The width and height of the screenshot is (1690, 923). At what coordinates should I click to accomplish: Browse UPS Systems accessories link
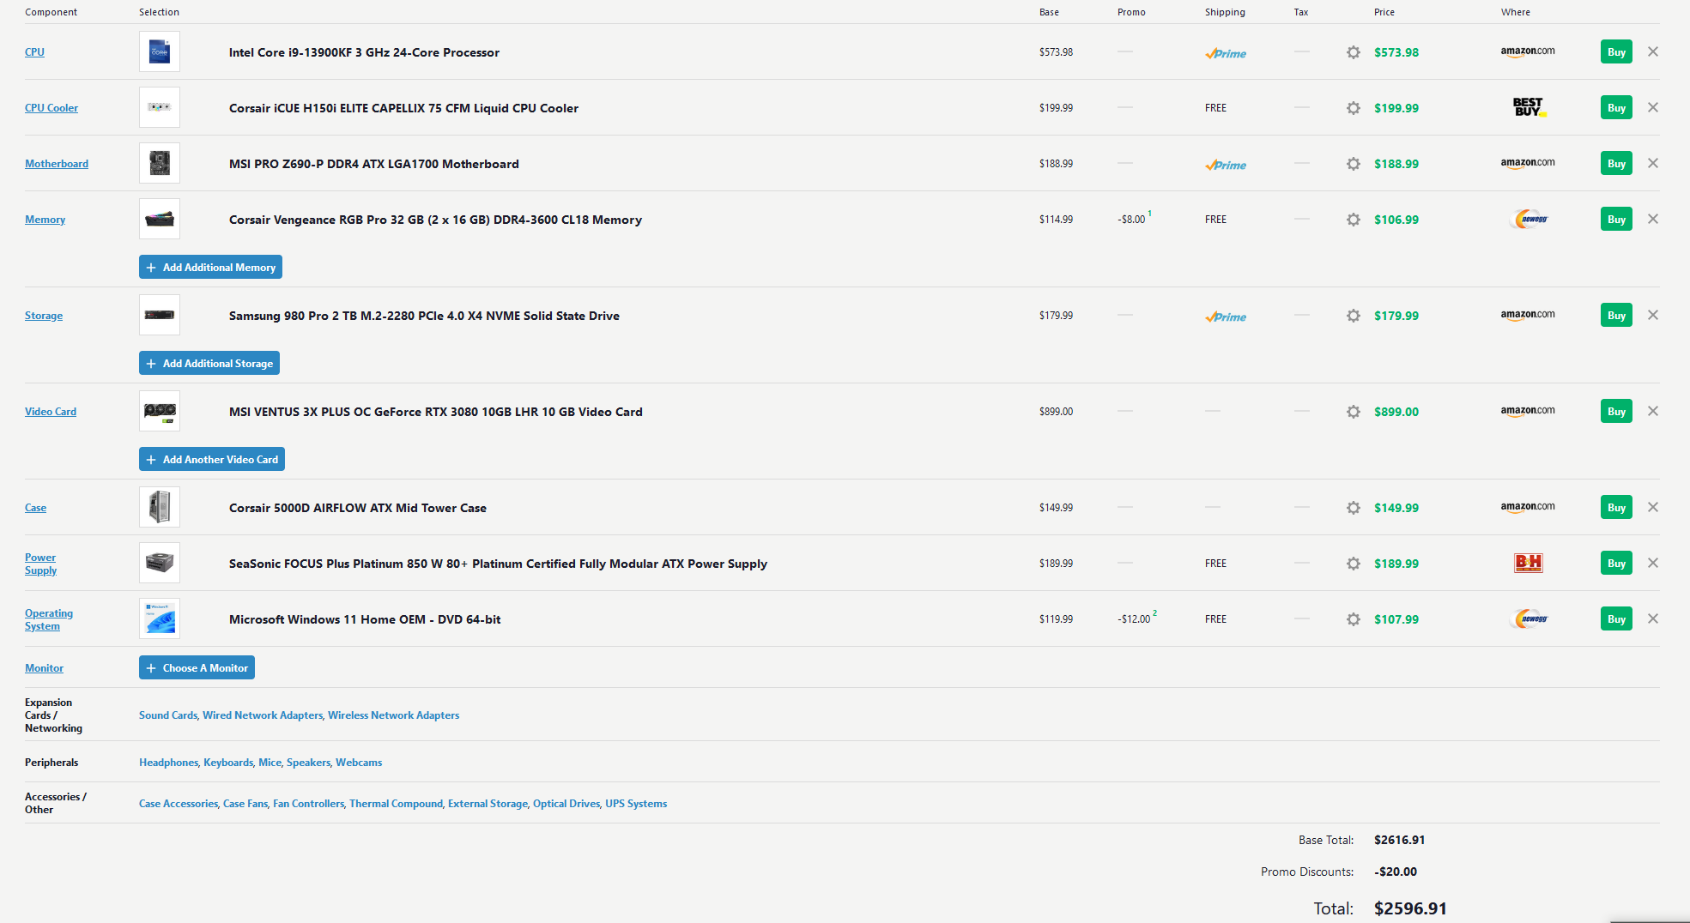(636, 804)
